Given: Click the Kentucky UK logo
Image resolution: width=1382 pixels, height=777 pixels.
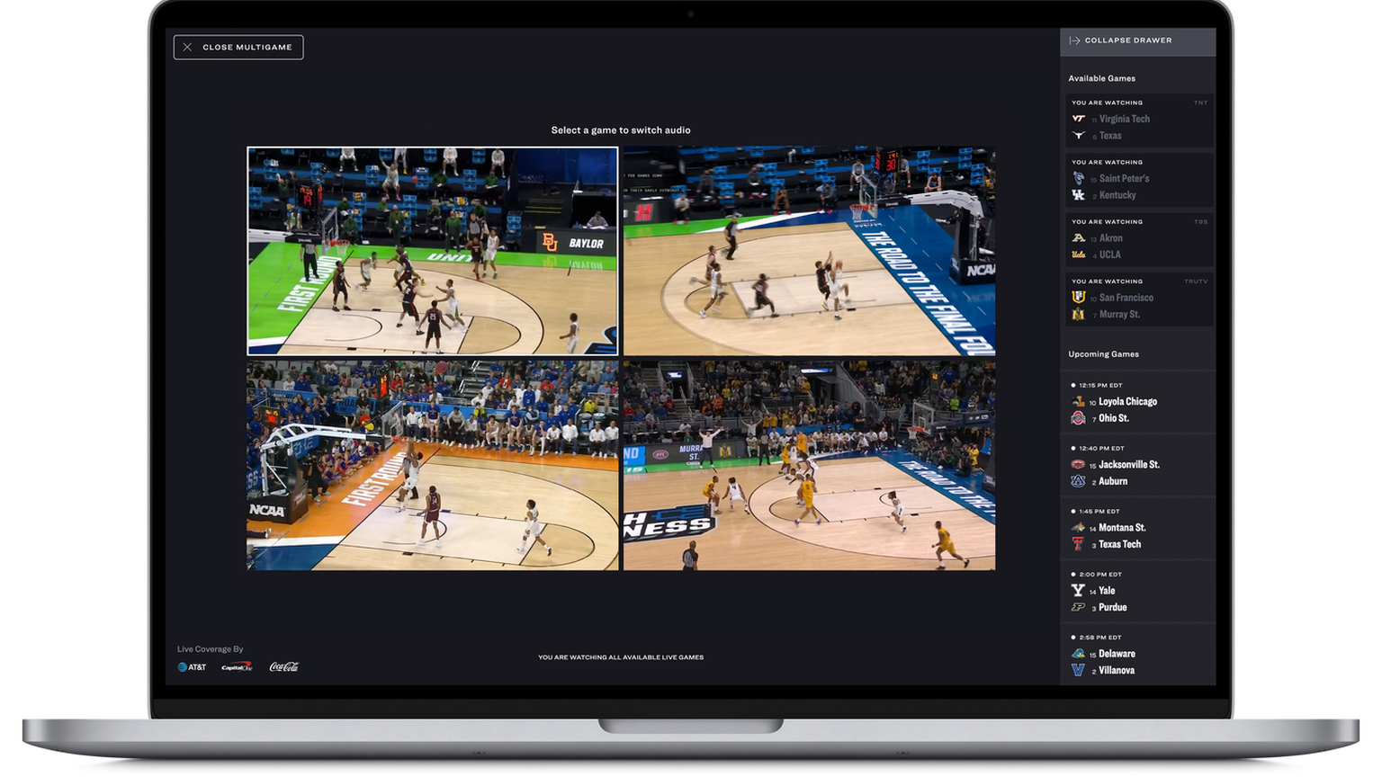Looking at the screenshot, I should (1078, 195).
